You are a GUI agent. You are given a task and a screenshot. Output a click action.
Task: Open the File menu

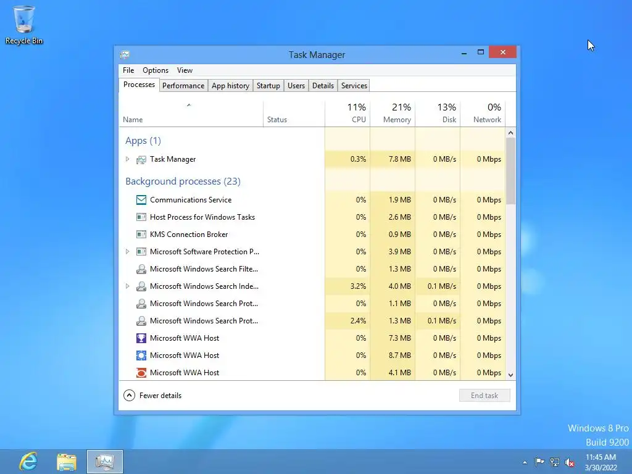pos(128,70)
